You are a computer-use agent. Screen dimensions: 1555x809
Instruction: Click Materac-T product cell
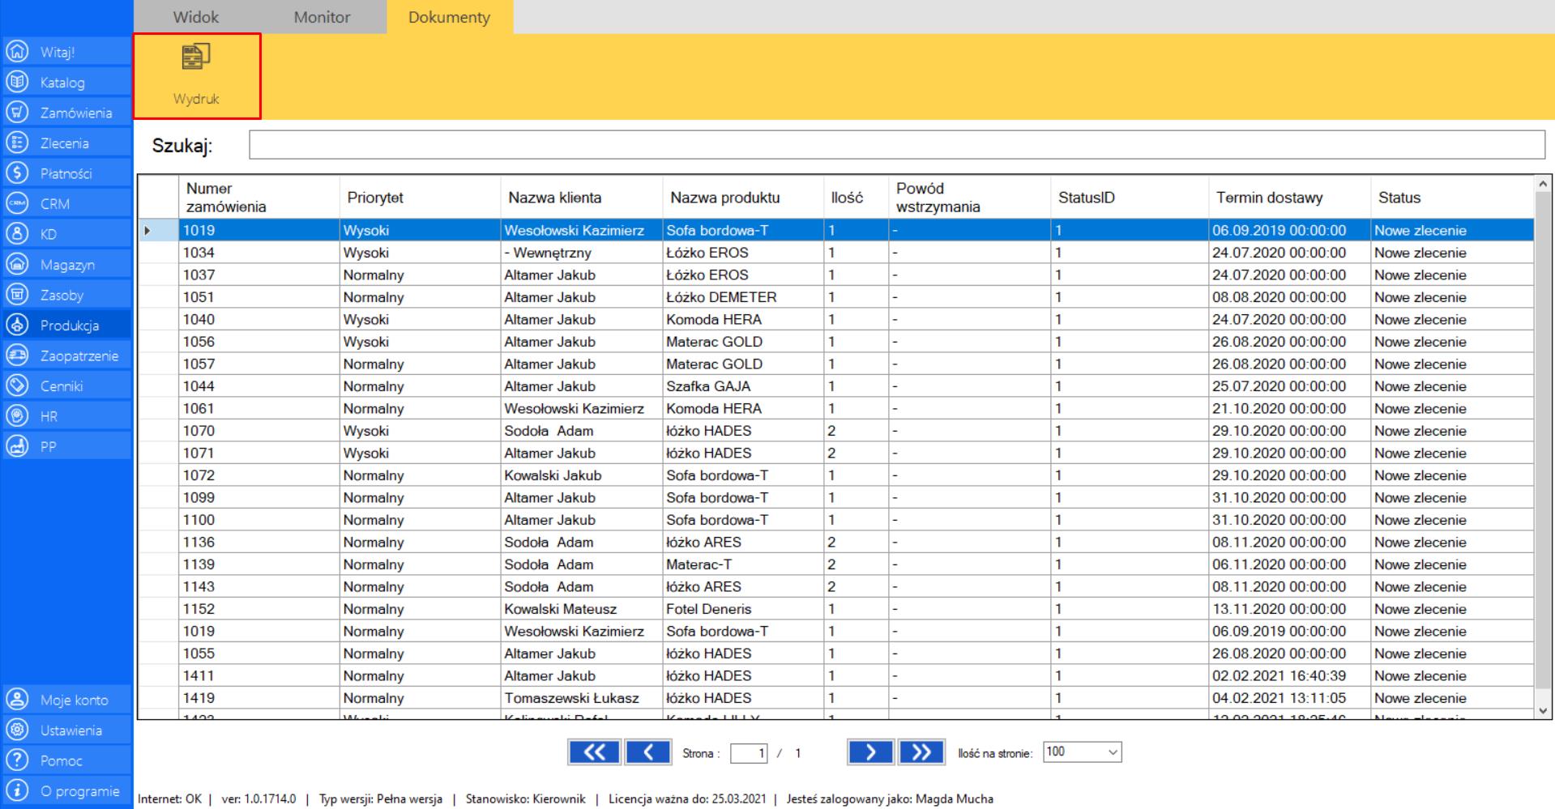[x=743, y=564]
